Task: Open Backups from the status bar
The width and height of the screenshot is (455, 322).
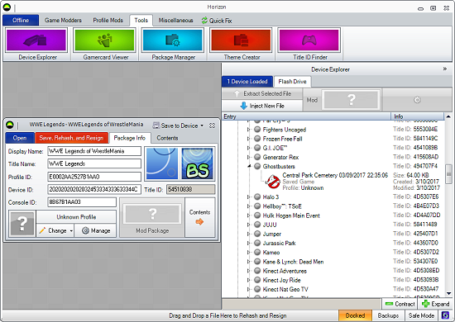Action: (388, 315)
